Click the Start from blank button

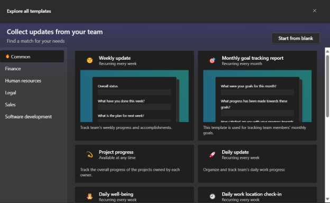(x=296, y=38)
